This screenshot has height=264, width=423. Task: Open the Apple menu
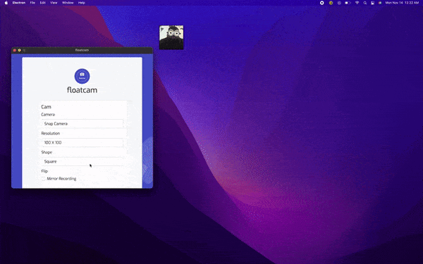(x=6, y=3)
